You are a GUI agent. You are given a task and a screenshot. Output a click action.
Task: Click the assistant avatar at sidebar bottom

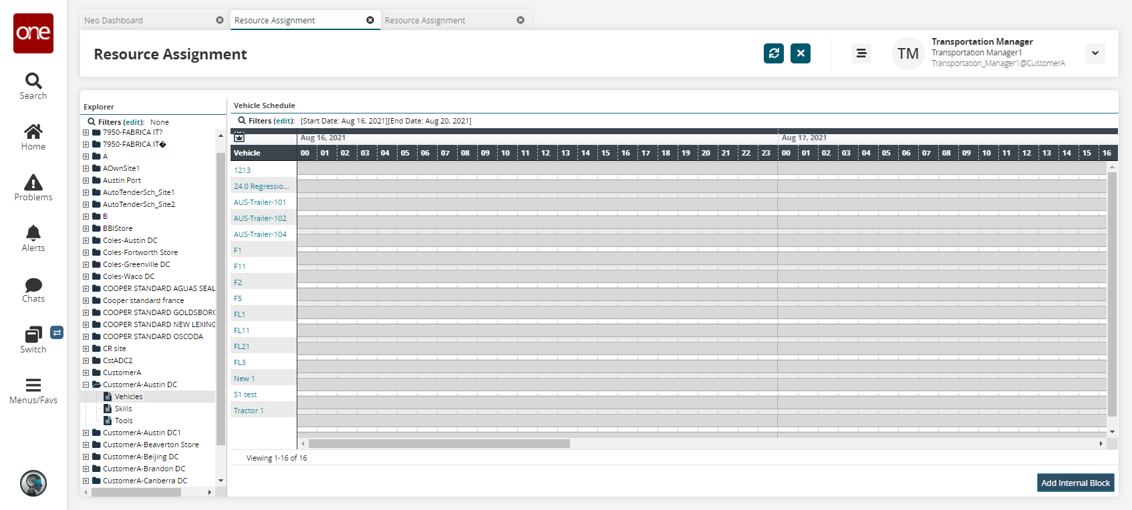33,483
